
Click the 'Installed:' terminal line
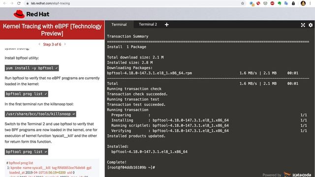[118, 147]
